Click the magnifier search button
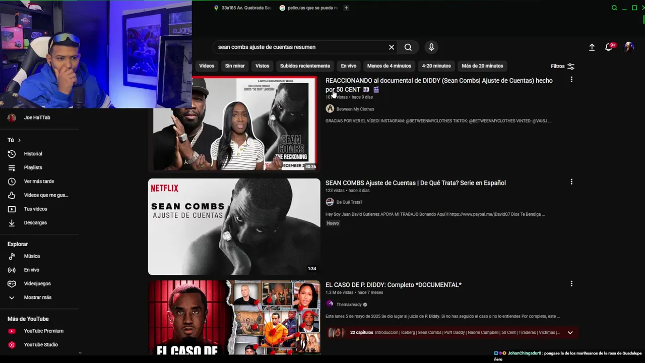645x363 pixels. [x=408, y=47]
